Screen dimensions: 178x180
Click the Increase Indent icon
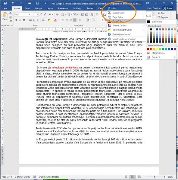[x=86, y=14]
